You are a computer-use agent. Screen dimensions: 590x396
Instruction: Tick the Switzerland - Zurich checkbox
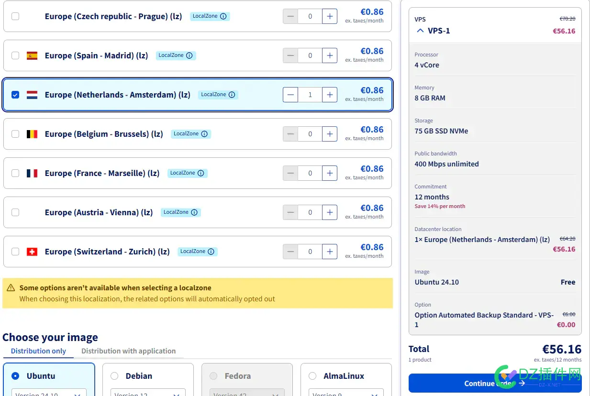(15, 252)
